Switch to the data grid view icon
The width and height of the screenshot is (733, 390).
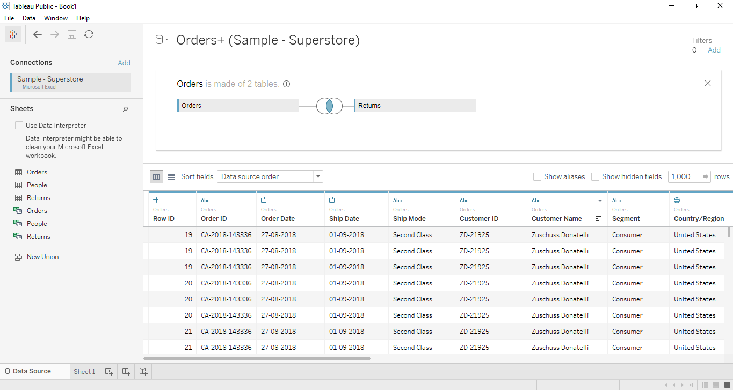pos(156,176)
